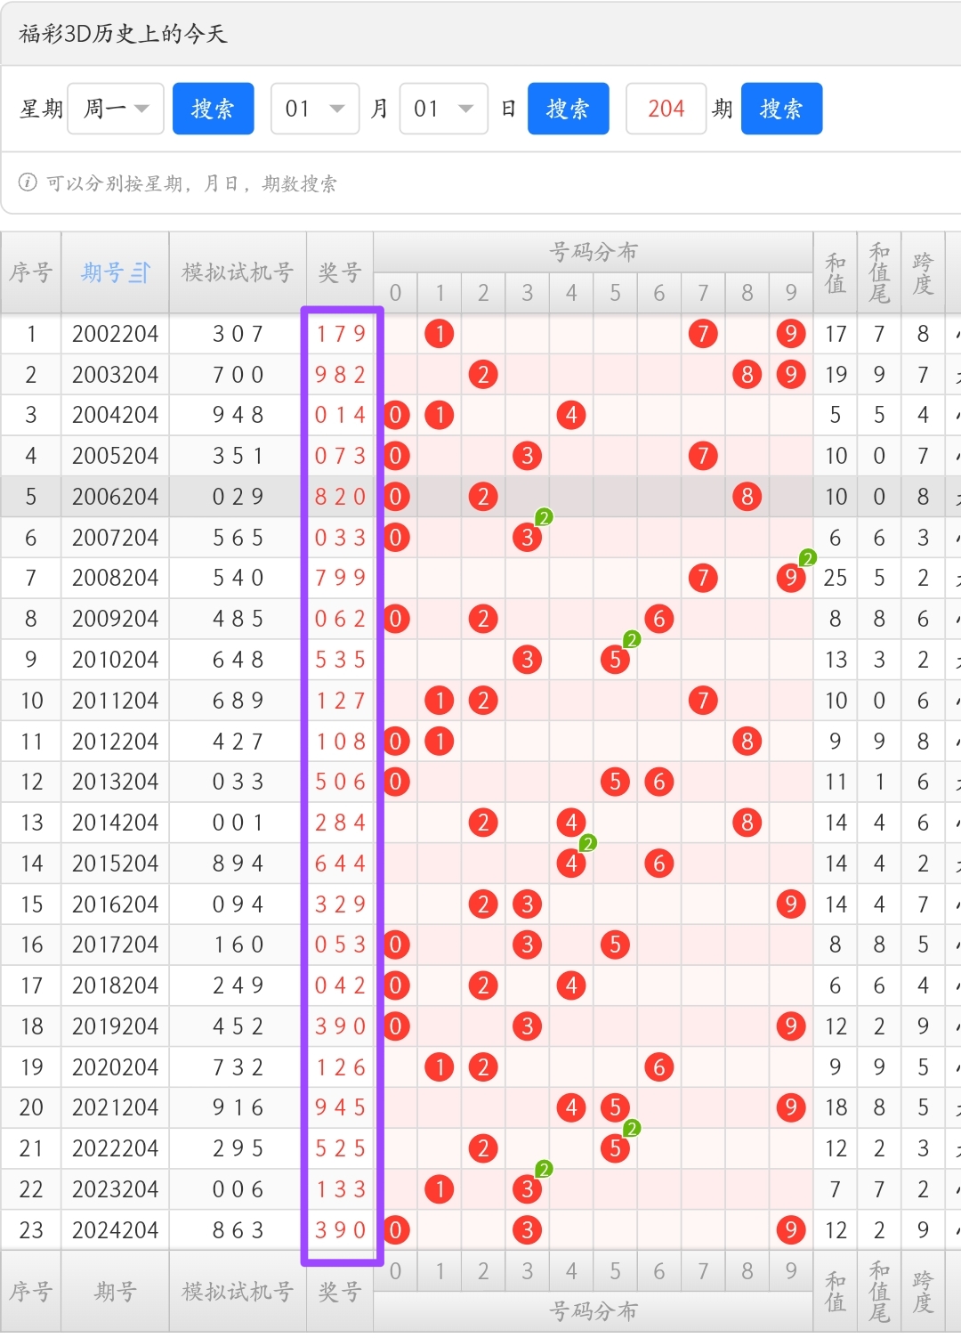The width and height of the screenshot is (961, 1338).
Task: Click the 搜索 button after 日
Action: (569, 109)
